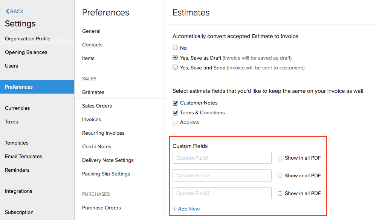The height and width of the screenshot is (220, 379).
Task: Disable Terms & Conditions checkbox
Action: [x=175, y=112]
